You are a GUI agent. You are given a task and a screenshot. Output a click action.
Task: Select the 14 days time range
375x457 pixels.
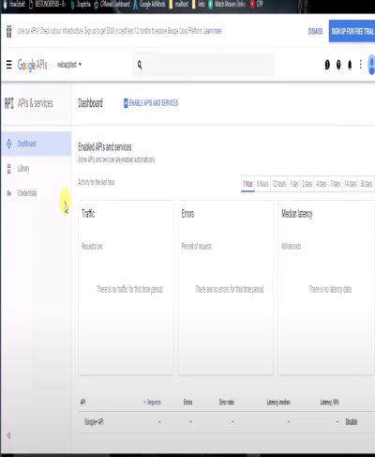point(351,184)
